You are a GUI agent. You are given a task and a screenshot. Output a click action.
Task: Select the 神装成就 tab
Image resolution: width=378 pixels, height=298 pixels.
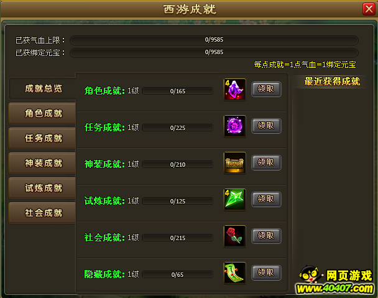click(43, 163)
